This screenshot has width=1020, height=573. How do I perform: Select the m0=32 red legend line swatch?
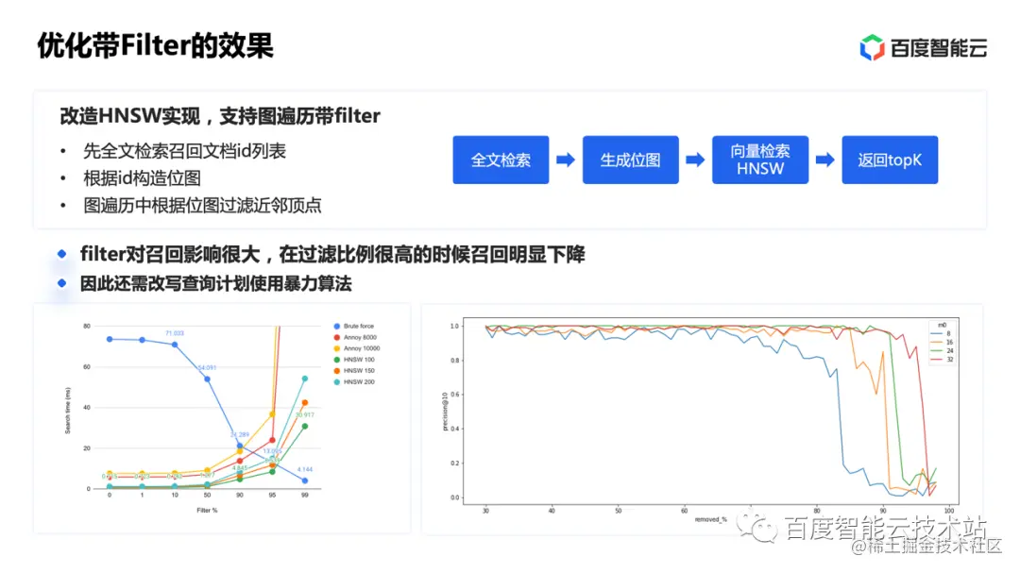pos(936,357)
